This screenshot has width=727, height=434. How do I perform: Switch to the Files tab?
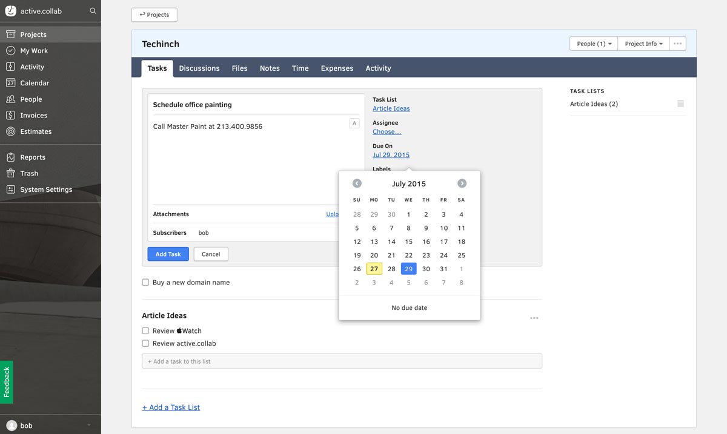pos(239,68)
